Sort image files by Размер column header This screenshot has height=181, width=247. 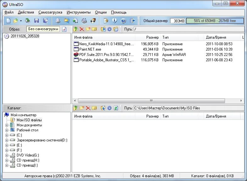(x=148, y=37)
